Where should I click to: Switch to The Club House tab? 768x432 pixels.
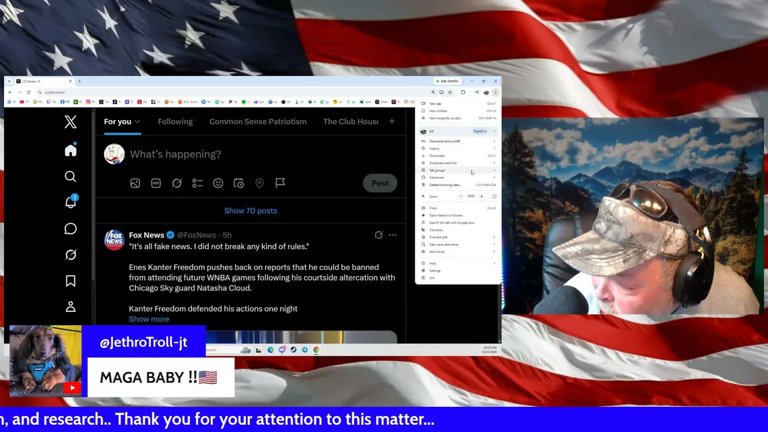tap(351, 122)
